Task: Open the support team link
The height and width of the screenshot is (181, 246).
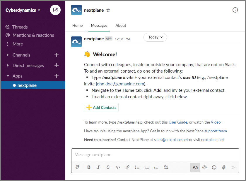Action: pos(216,131)
